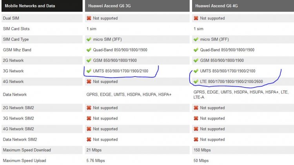This screenshot has width=294, height=165.
Task: Click the 4G Network SIM2 row label
Action: [x=18, y=129]
